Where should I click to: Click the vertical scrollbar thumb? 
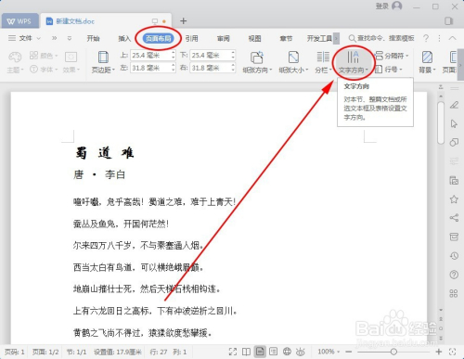tap(441, 122)
